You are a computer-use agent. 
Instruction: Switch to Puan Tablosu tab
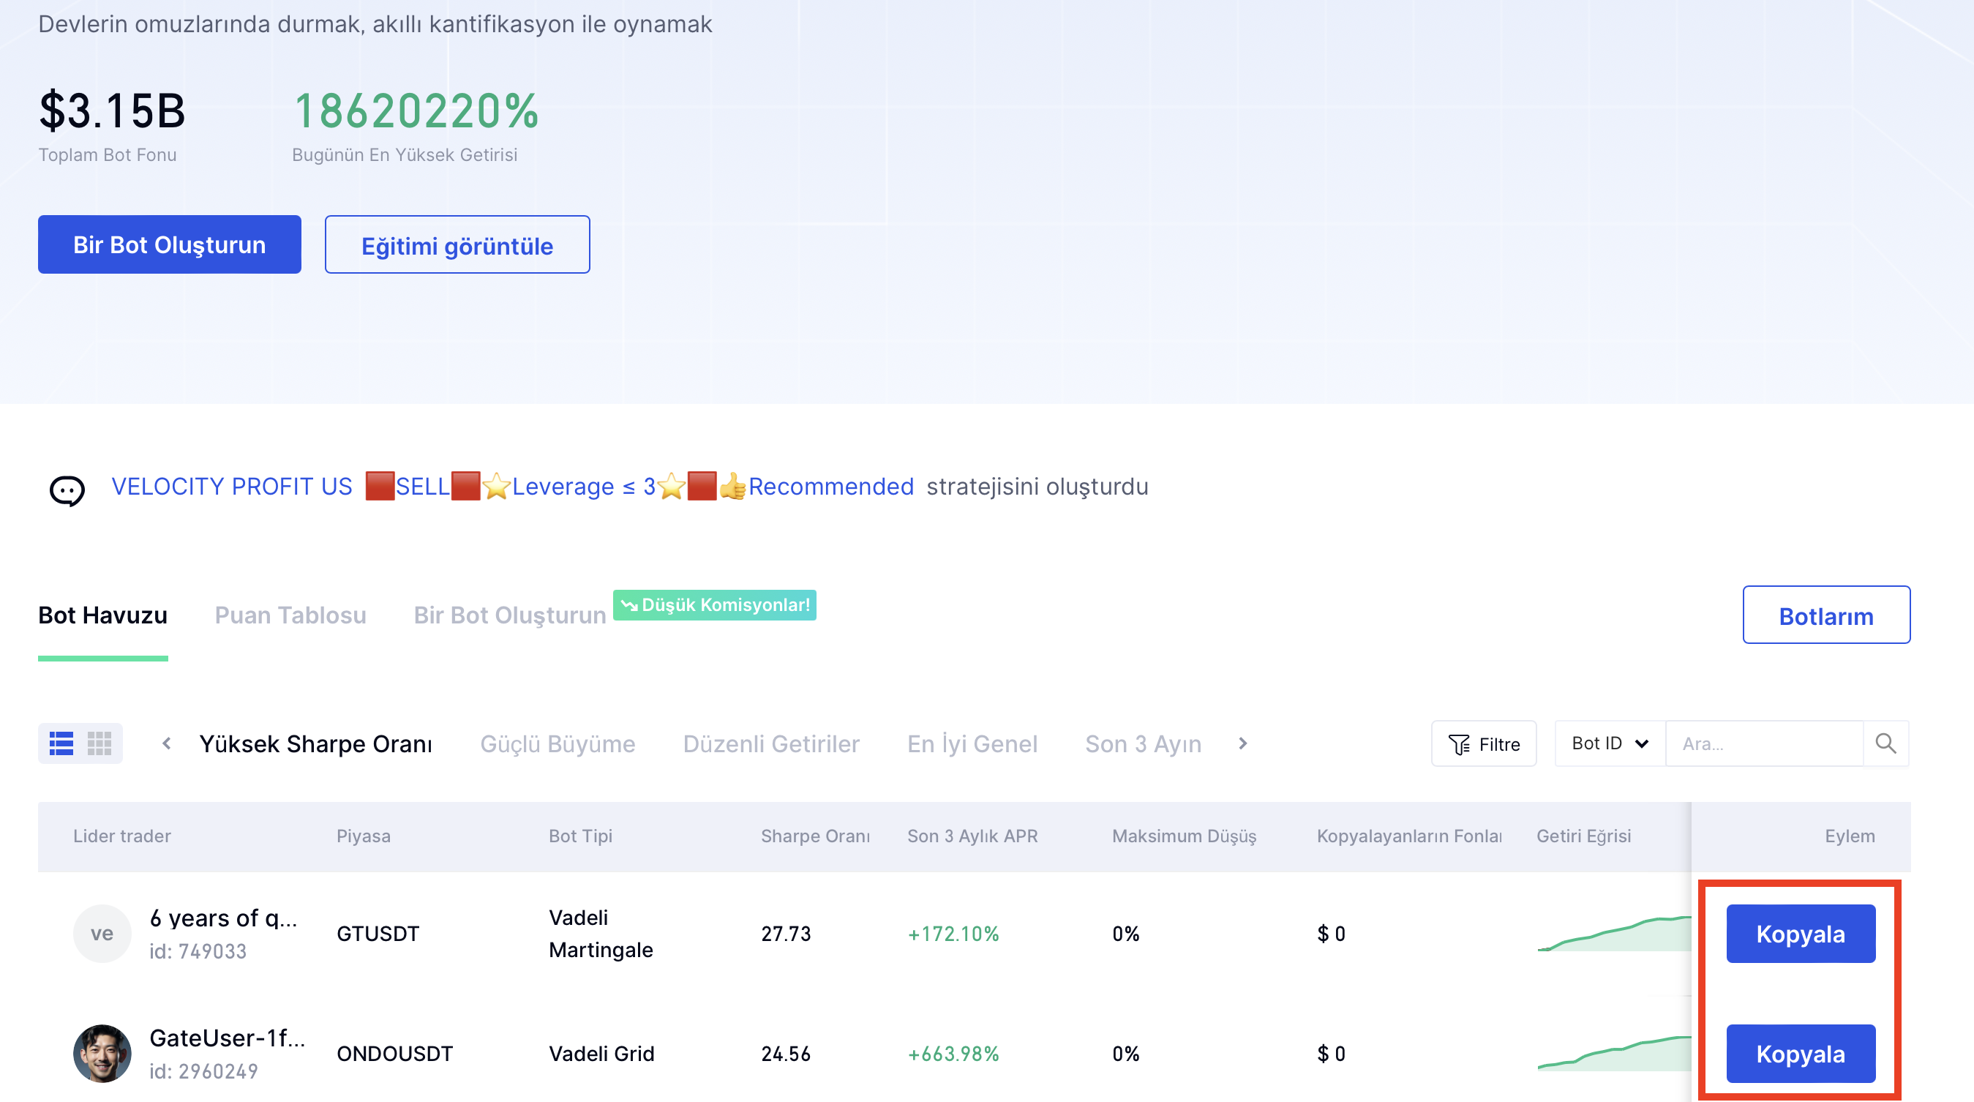point(290,615)
